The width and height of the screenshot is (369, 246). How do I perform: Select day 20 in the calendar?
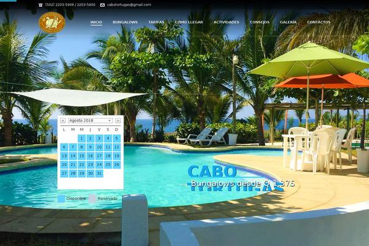click(64, 165)
